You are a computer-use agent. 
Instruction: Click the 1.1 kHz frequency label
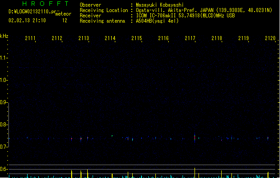[4, 58]
